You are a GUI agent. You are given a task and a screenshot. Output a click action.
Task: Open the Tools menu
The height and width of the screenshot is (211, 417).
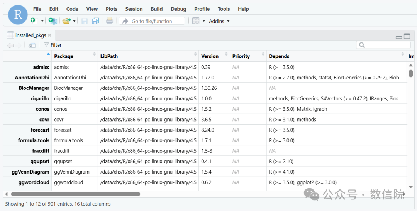pyautogui.click(x=224, y=9)
